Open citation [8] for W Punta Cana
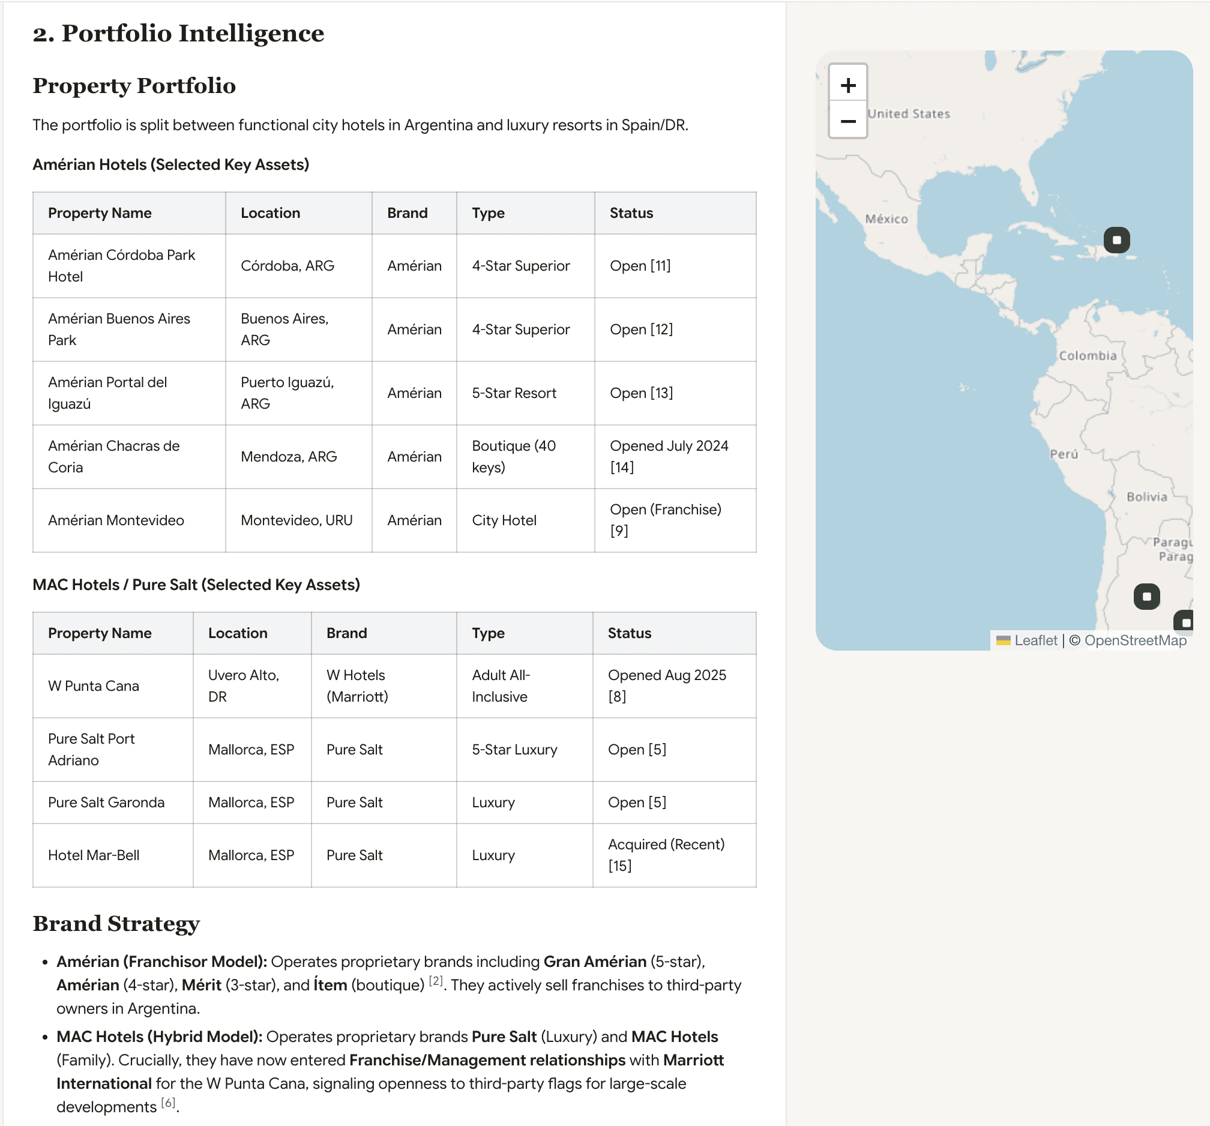The height and width of the screenshot is (1126, 1210). tap(617, 697)
